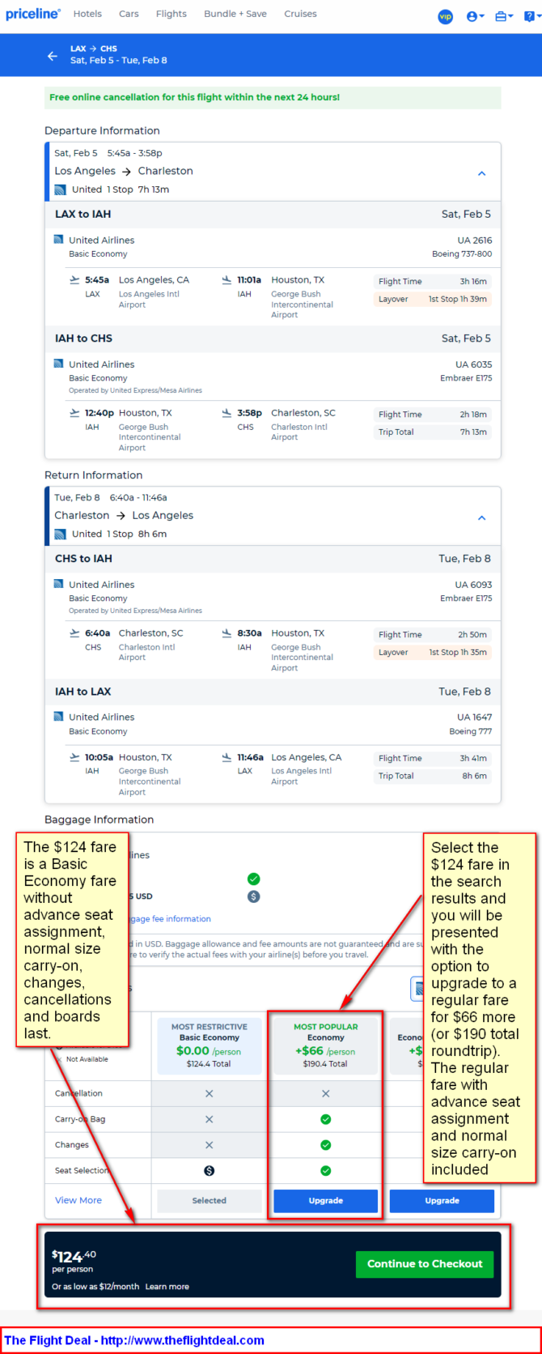This screenshot has height=1354, width=542.
Task: Click landing icon next to 3:58p
Action: (x=227, y=412)
